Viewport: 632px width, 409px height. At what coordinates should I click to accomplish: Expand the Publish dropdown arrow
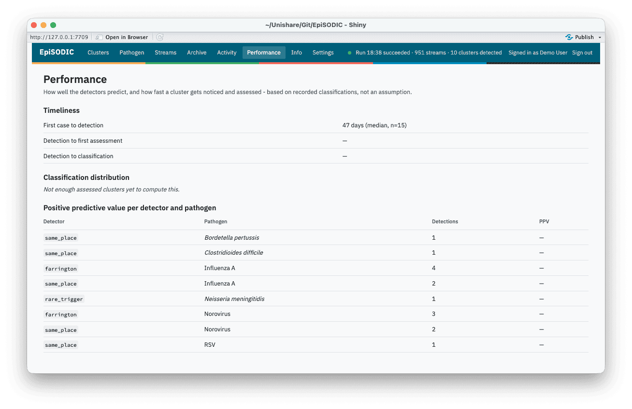point(600,37)
